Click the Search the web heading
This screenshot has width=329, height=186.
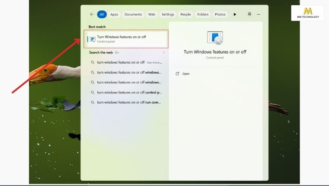point(101,52)
